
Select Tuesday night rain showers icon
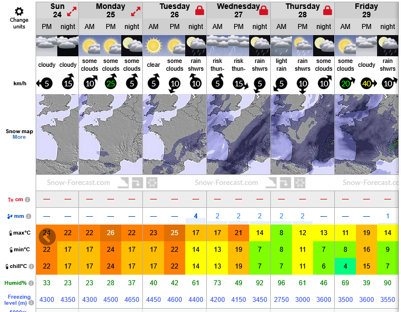(196, 46)
